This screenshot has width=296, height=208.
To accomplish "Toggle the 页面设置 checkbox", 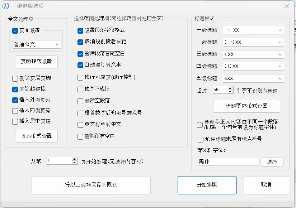I will tap(15, 31).
